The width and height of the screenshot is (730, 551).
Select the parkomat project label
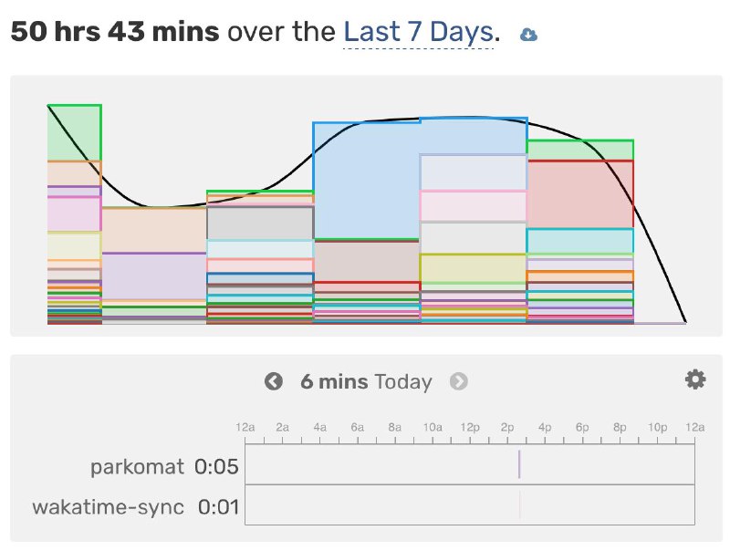pyautogui.click(x=135, y=466)
